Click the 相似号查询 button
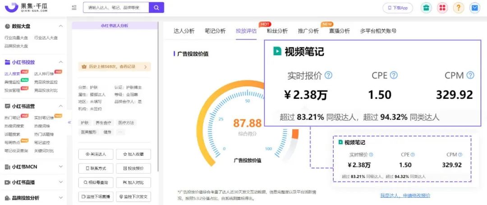The image size is (487, 205). tap(96, 183)
